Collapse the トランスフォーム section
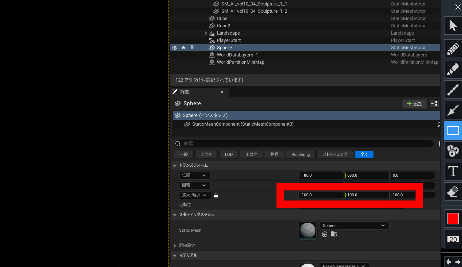462x267 pixels. point(175,165)
